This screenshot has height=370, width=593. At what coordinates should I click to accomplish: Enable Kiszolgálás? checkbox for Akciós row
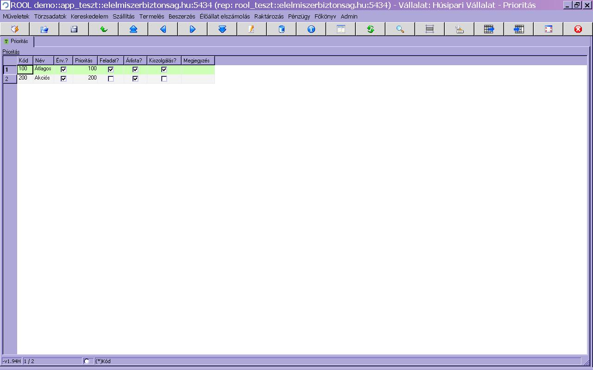164,79
